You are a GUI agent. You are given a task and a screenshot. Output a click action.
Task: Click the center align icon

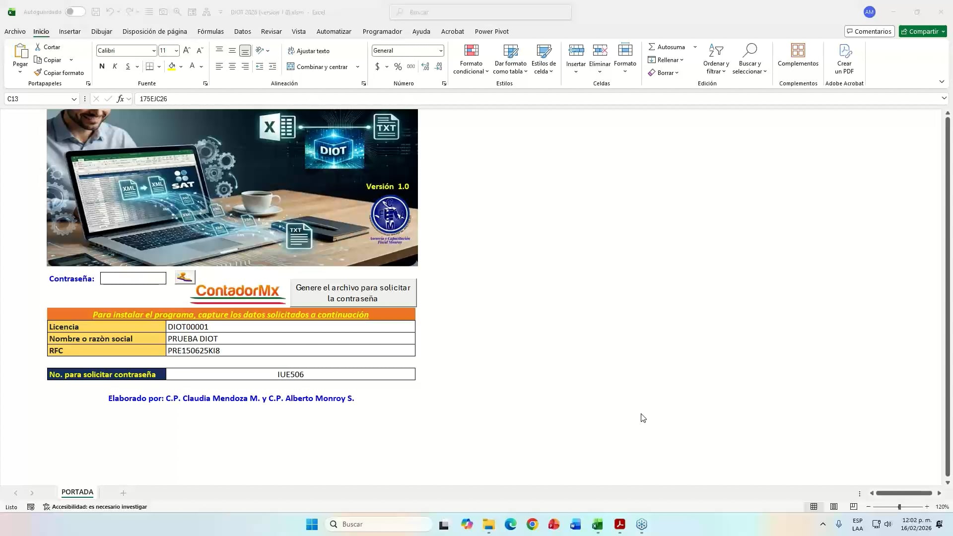click(x=232, y=67)
